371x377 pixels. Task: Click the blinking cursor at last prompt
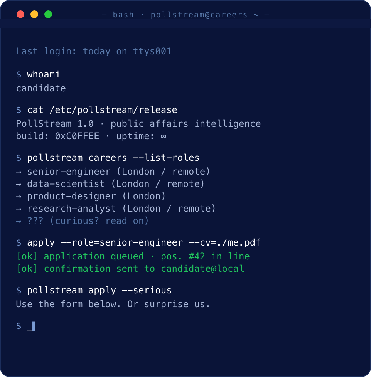[x=34, y=326]
